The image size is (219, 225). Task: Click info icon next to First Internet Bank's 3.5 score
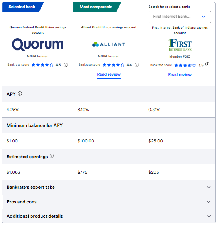click(x=207, y=64)
